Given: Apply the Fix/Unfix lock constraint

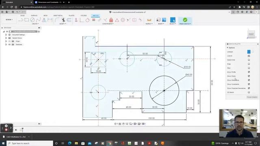Looking at the screenshot, I should click(x=111, y=20).
